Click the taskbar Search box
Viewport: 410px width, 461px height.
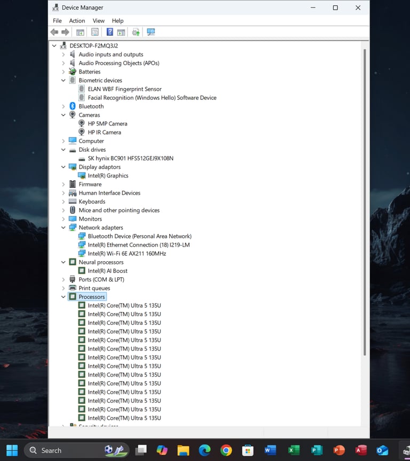77,450
